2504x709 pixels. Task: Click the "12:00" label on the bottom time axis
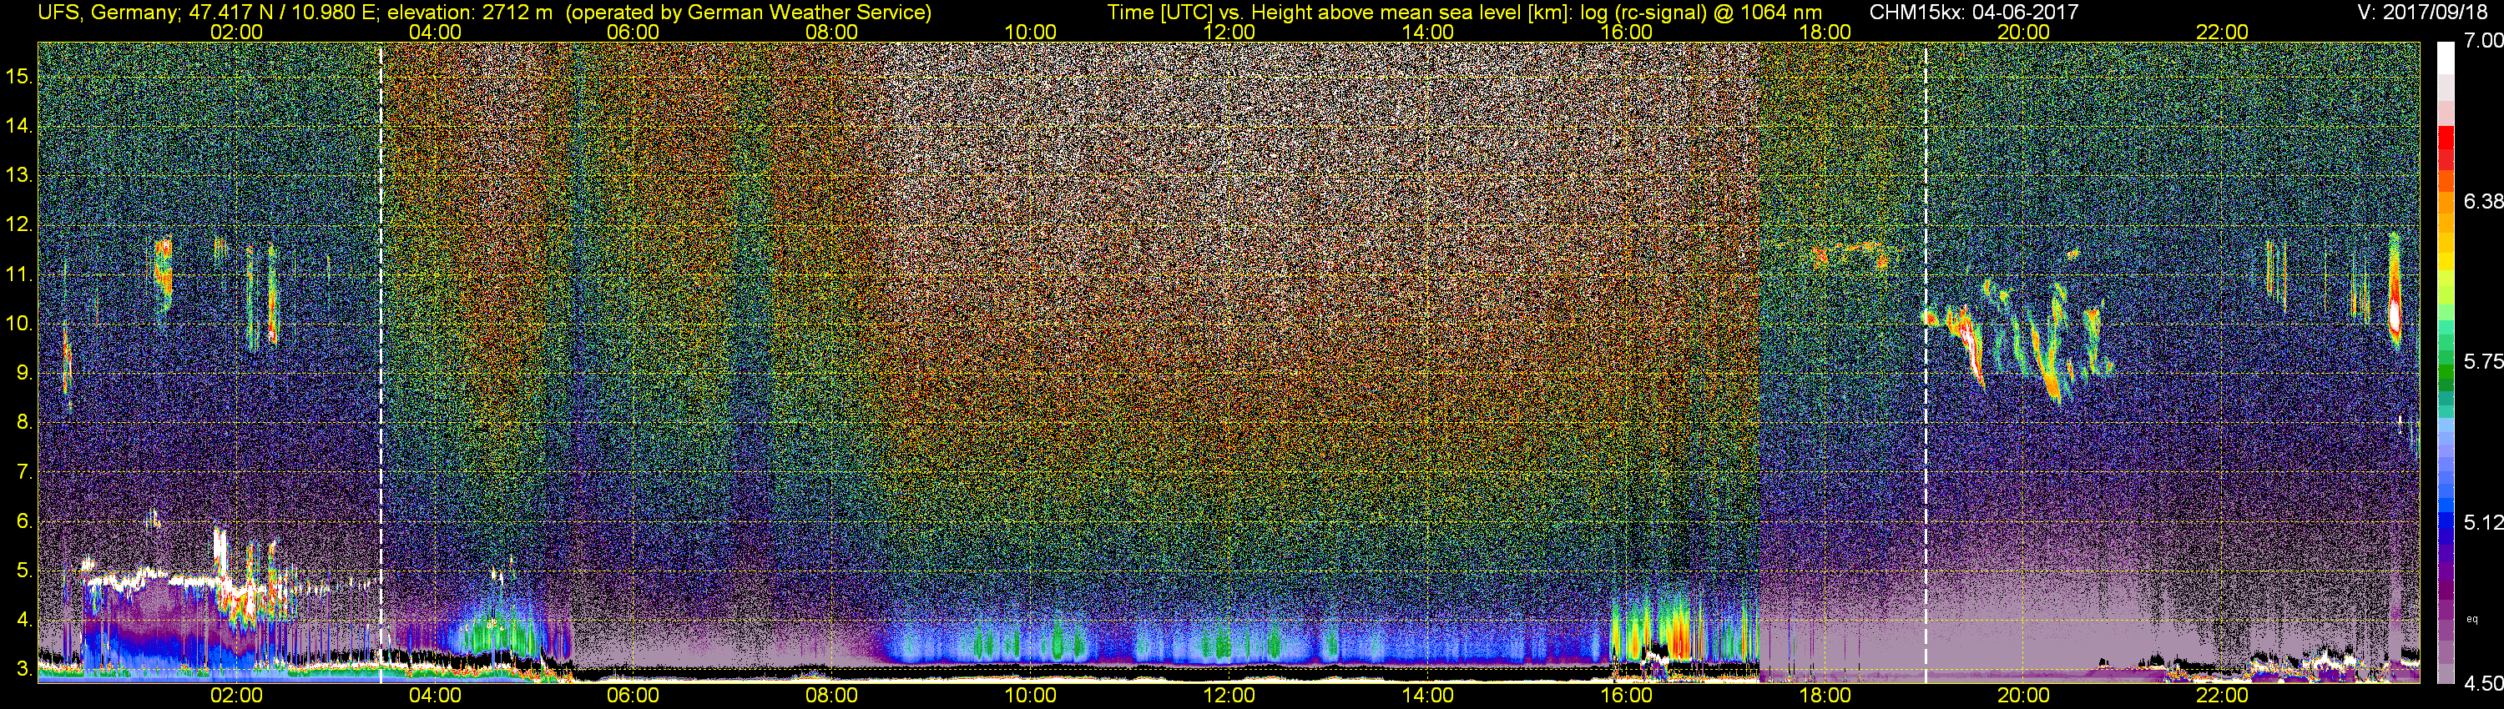(1229, 696)
